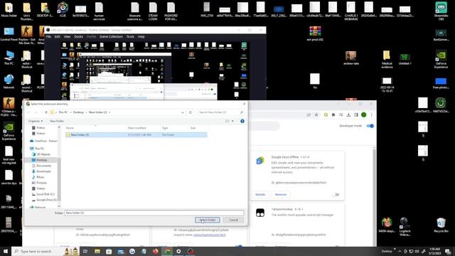Open the Edit menu in OBS
The width and height of the screenshot is (455, 256).
tap(57, 37)
